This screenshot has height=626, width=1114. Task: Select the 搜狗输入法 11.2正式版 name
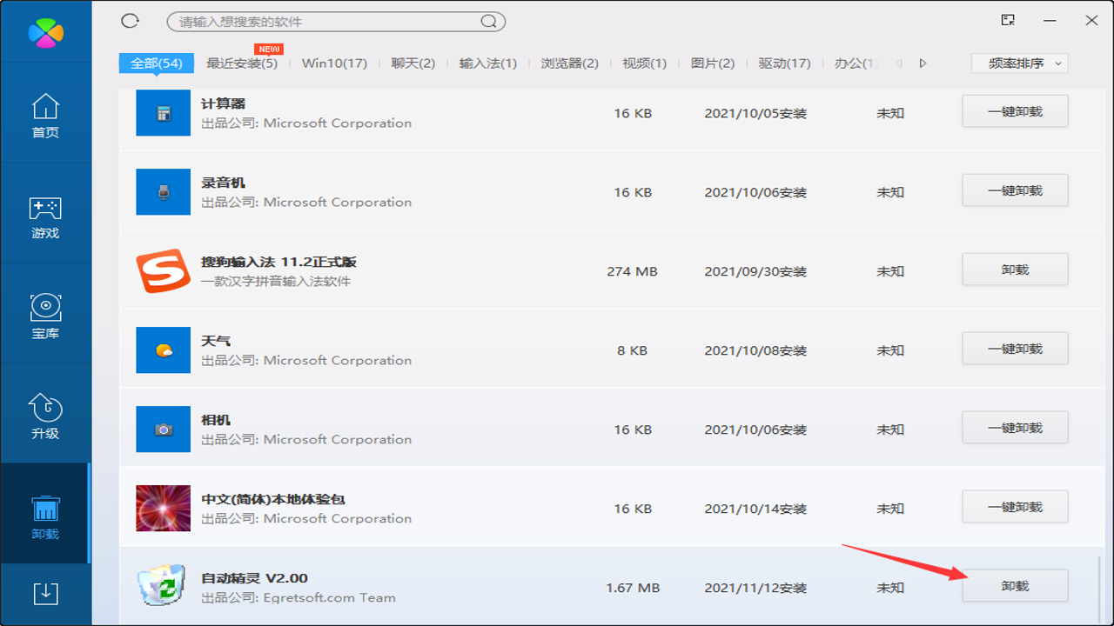[279, 262]
